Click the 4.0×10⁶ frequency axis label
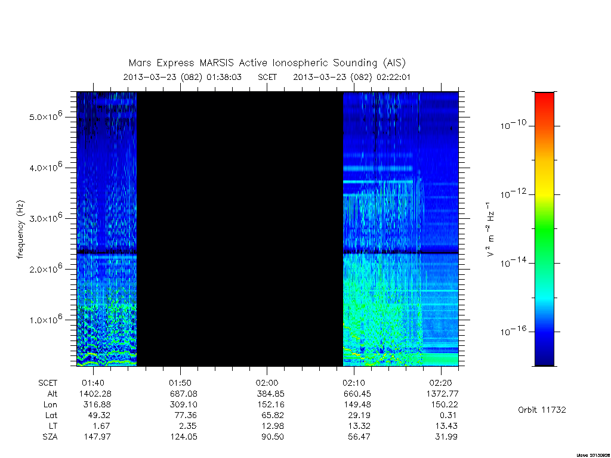This screenshot has width=611, height=458. pos(46,167)
